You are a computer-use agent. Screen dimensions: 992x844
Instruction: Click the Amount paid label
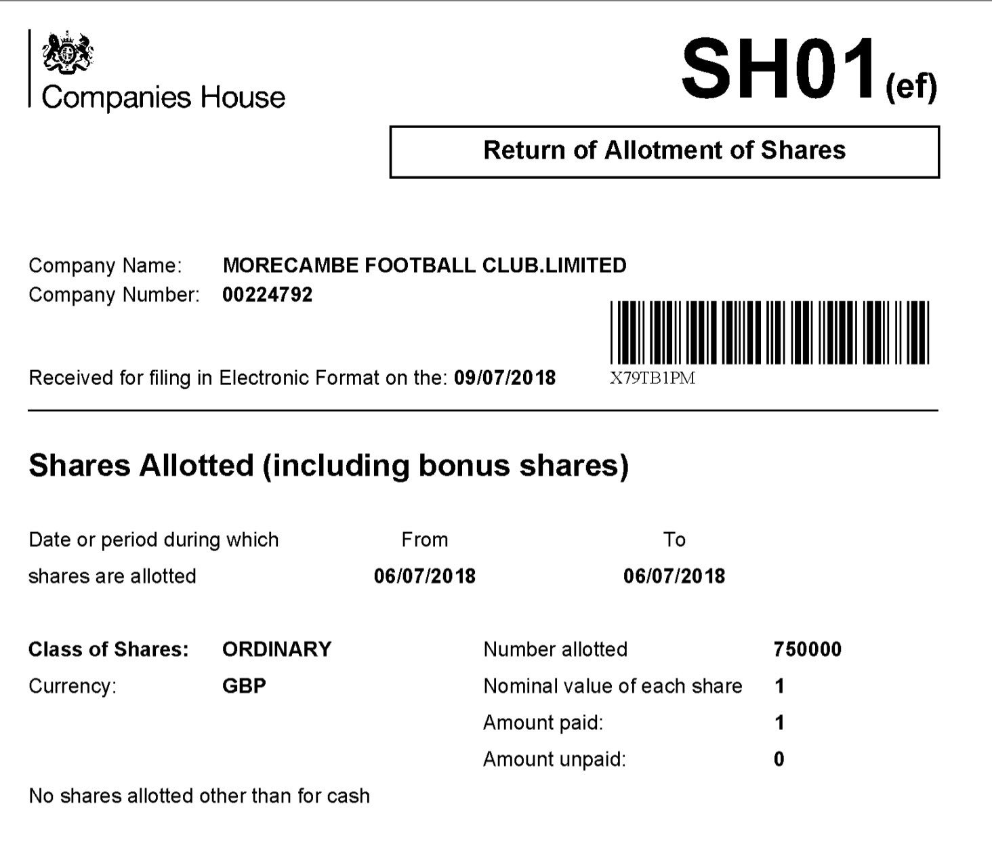(543, 723)
